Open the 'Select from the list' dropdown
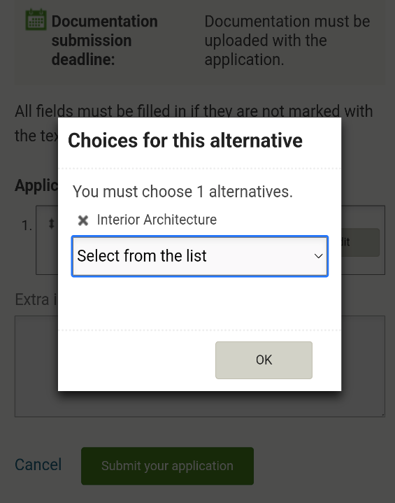This screenshot has height=503, width=395. pos(200,256)
